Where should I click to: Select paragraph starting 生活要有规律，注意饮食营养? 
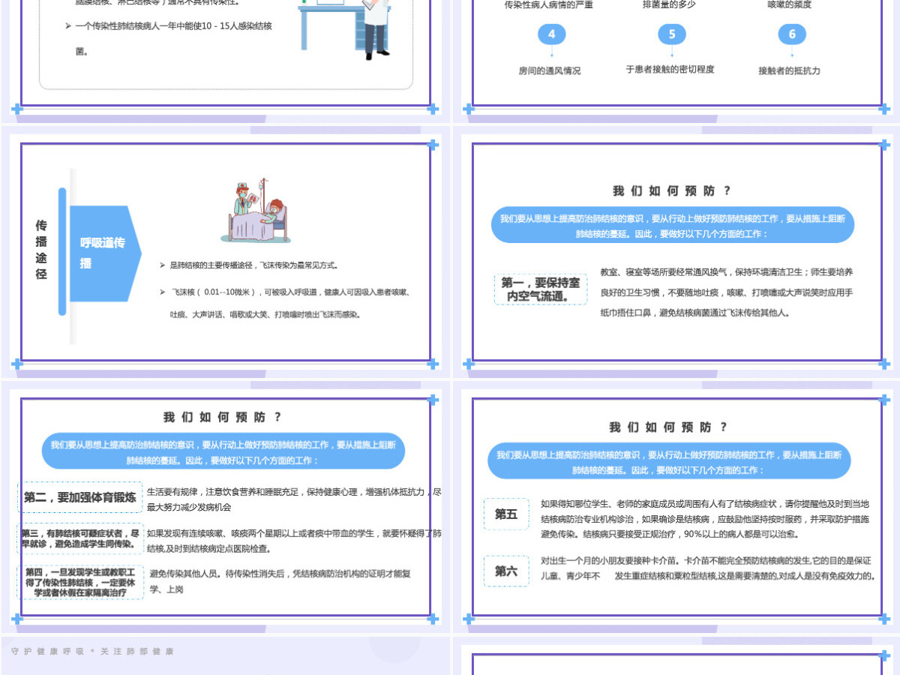point(294,499)
